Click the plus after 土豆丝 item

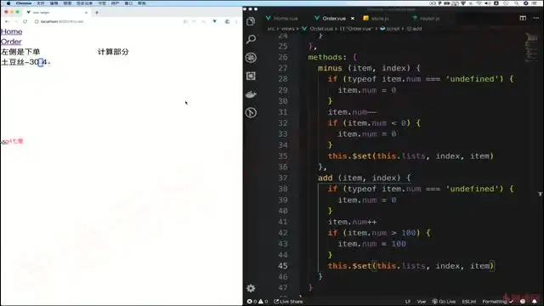pos(49,62)
